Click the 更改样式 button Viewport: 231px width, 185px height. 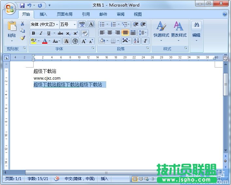178,31
